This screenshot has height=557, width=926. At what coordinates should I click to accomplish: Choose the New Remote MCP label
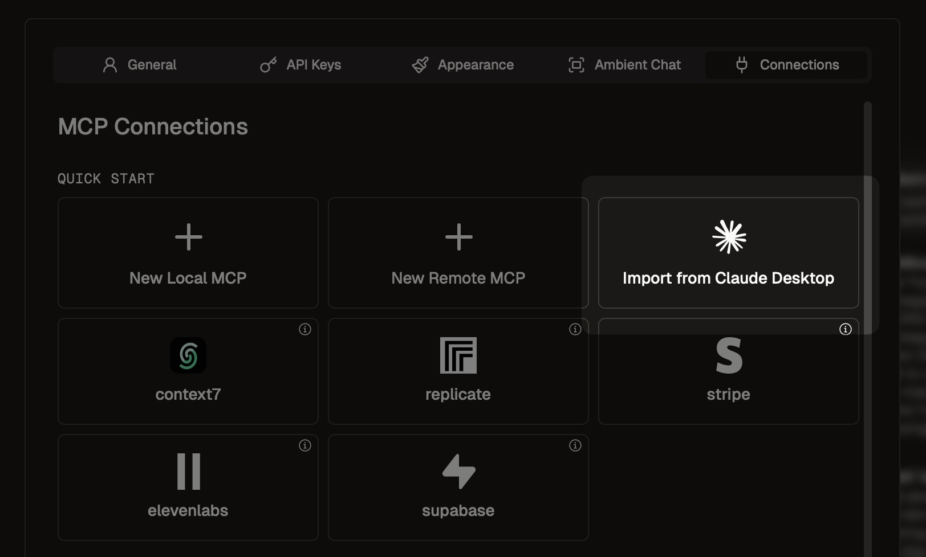(x=458, y=278)
